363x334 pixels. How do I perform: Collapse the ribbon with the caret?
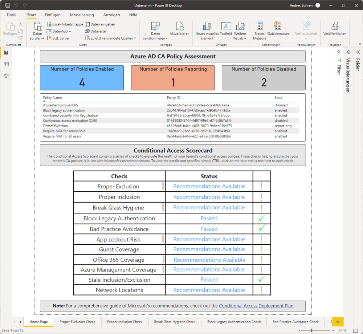coord(360,44)
